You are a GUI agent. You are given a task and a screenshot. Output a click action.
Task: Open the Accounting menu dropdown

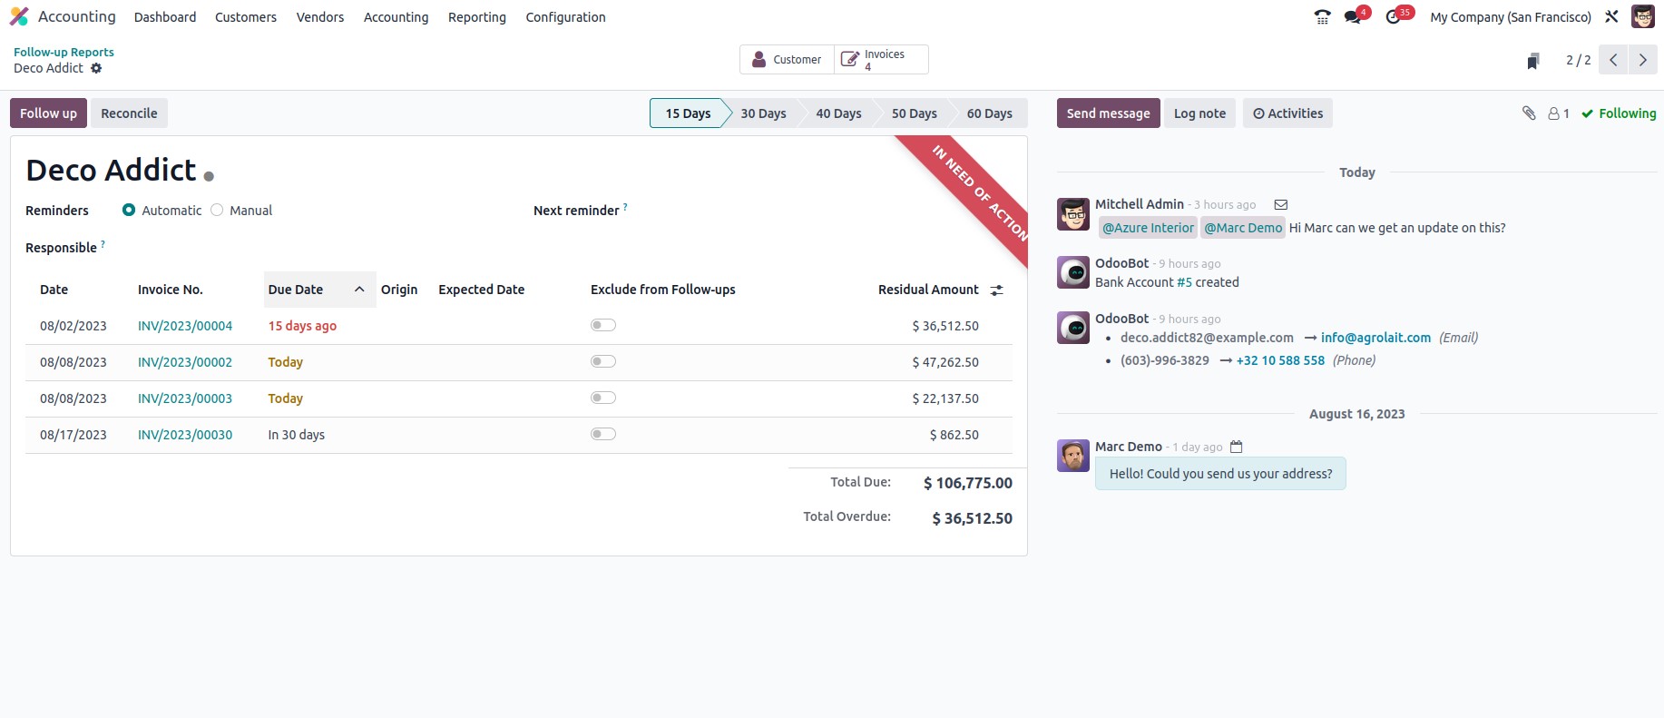click(396, 17)
